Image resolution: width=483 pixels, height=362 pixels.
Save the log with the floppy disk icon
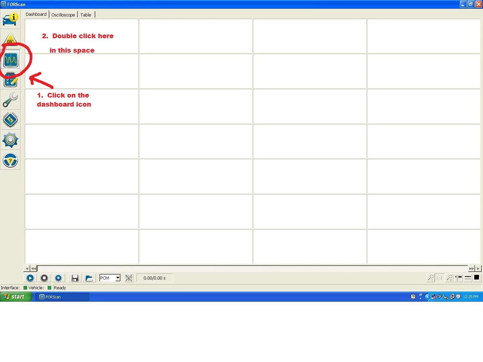[75, 278]
